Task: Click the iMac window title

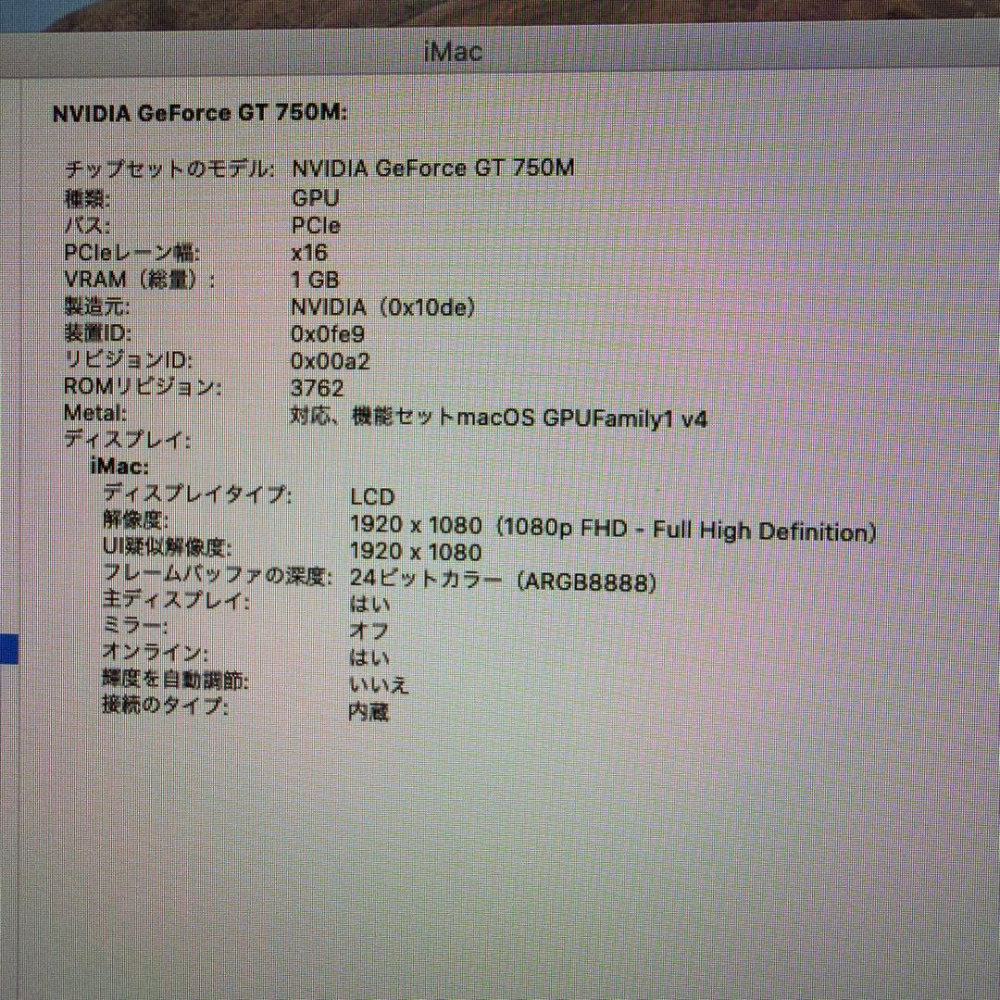Action: 453,51
